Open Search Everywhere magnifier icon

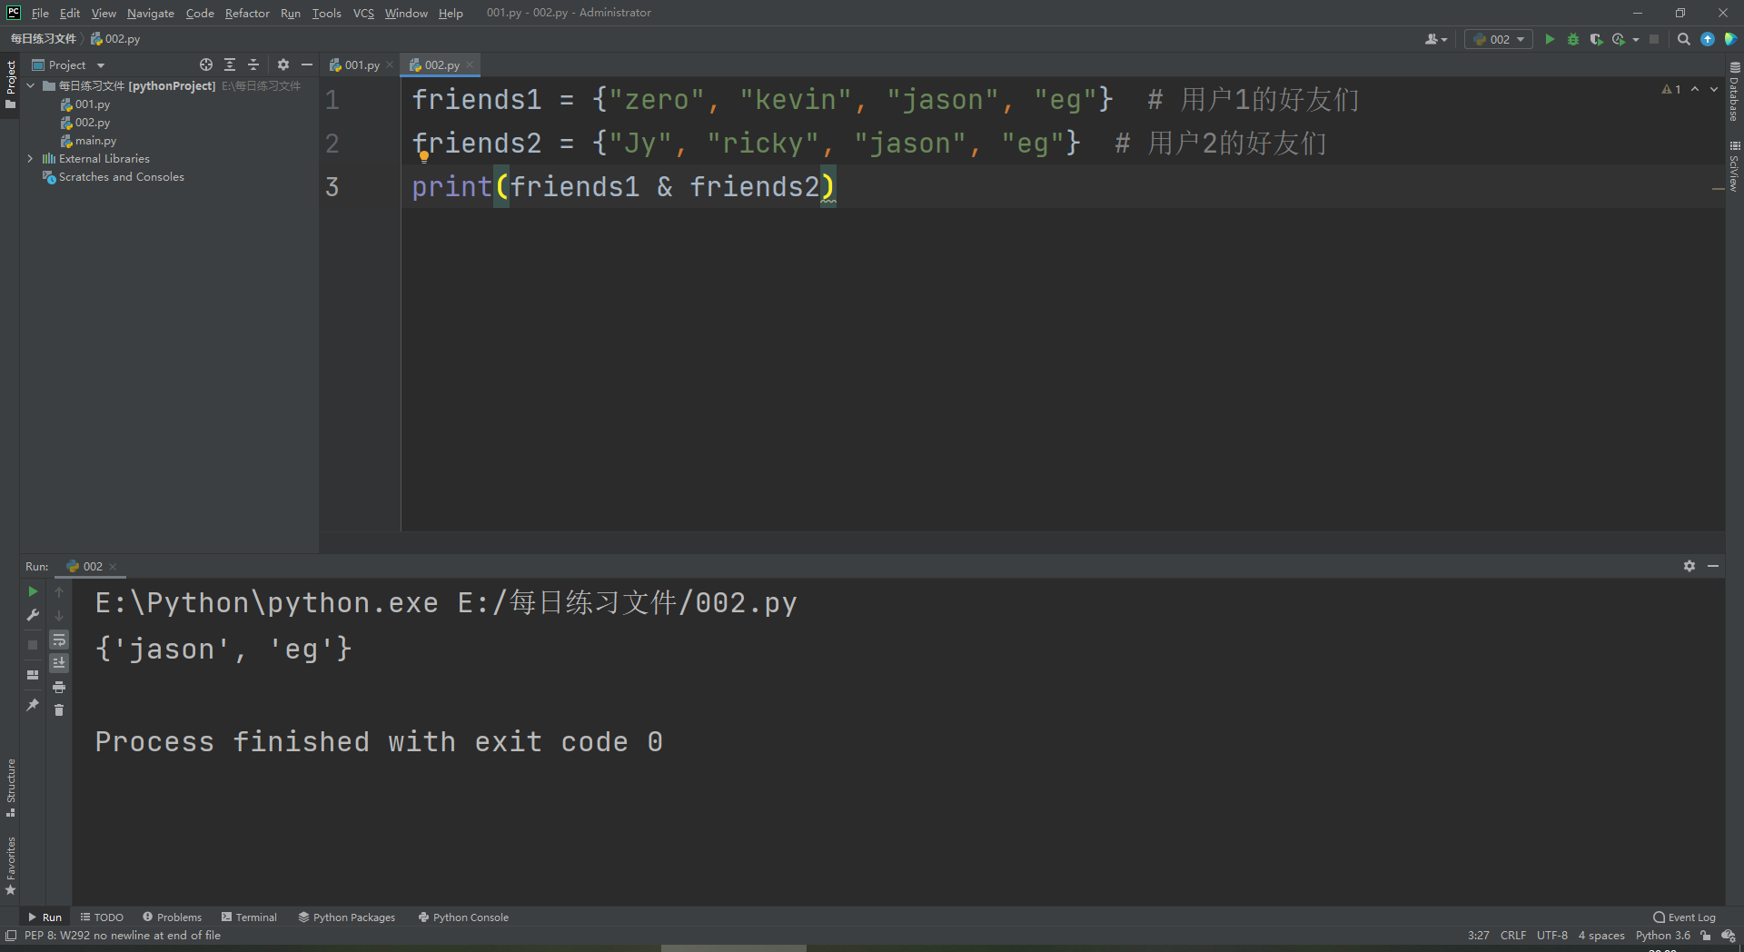coord(1683,39)
